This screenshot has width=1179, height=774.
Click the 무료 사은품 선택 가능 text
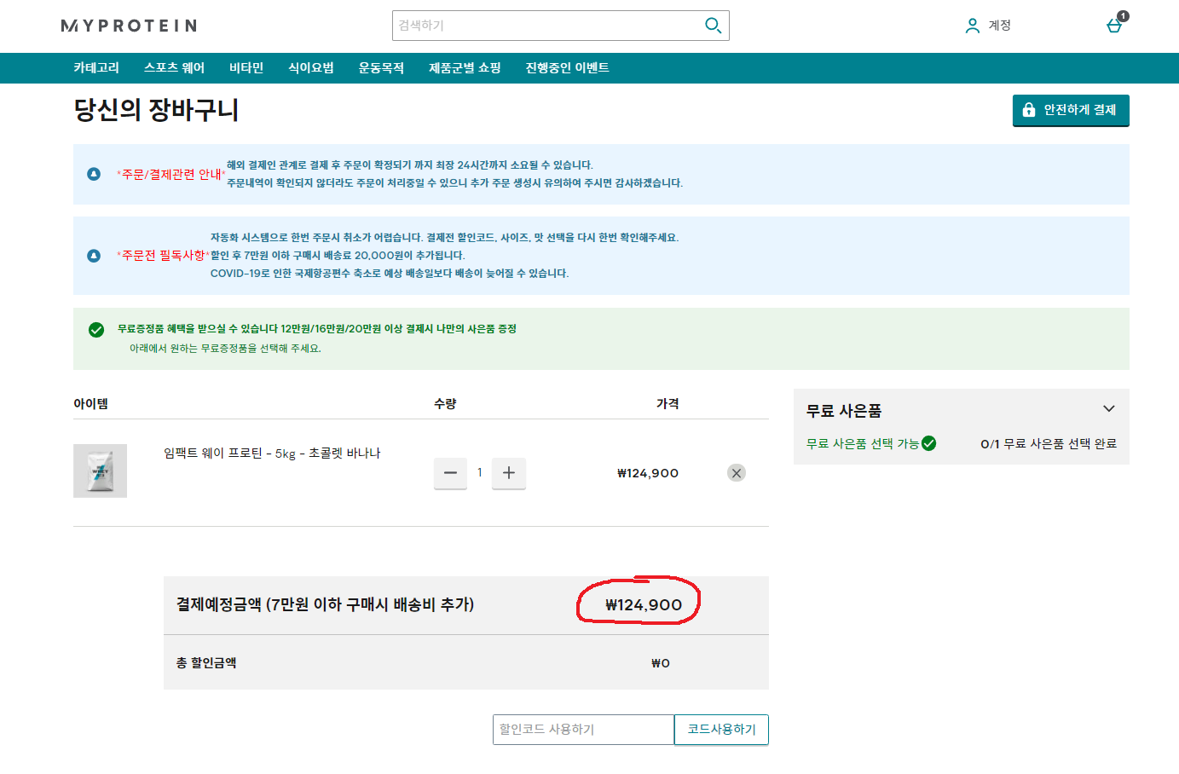coord(863,443)
